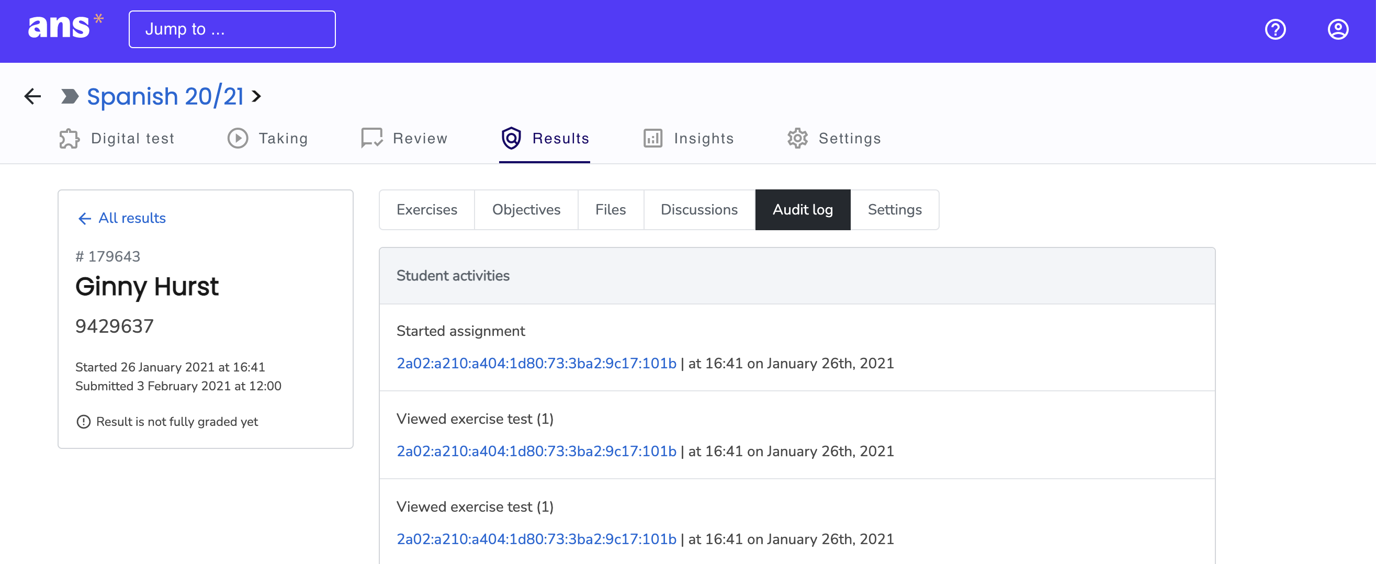Select the student number 9429637

(x=114, y=326)
